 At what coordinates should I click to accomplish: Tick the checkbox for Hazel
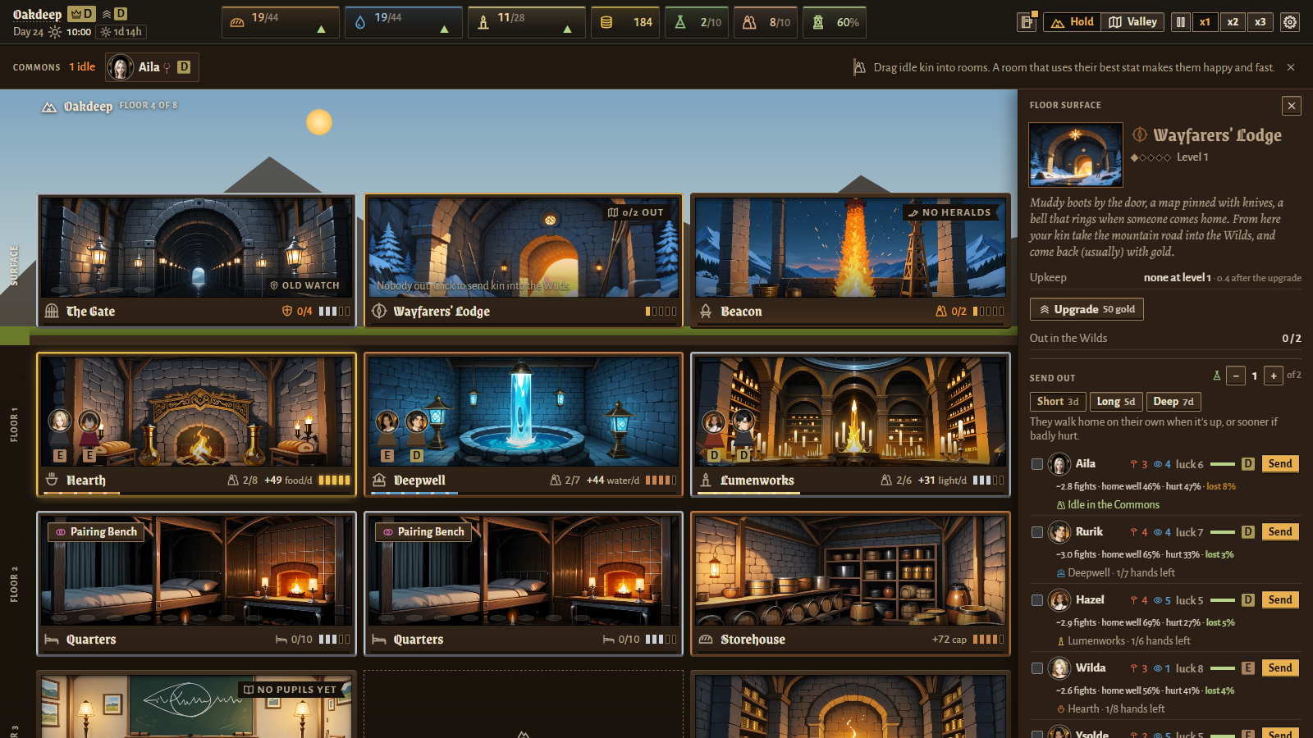[x=1037, y=600]
